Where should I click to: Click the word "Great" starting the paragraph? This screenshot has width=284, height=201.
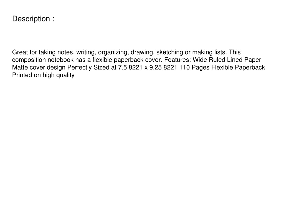(20, 52)
